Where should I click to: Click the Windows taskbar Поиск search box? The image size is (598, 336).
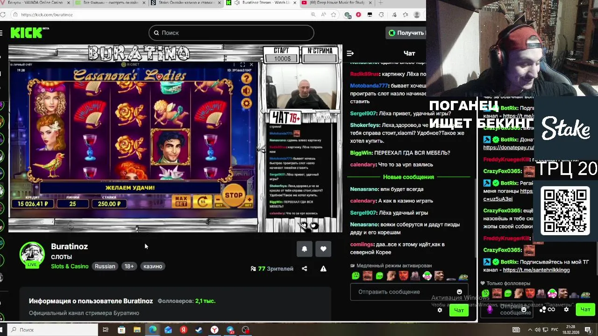(x=54, y=330)
